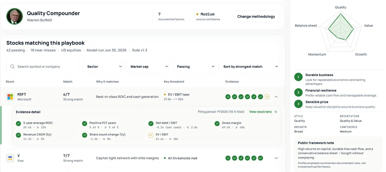Click the 42 passing count
This screenshot has height=172, width=386.
(15, 50)
